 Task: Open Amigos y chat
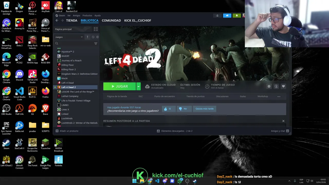pos(280,131)
